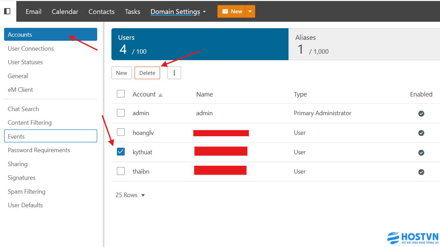This screenshot has width=440, height=247.
Task: Open the Calendar section
Action: point(65,12)
